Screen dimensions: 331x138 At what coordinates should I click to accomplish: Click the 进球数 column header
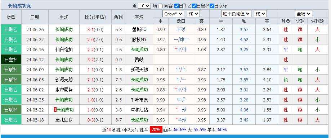(x=317, y=21)
